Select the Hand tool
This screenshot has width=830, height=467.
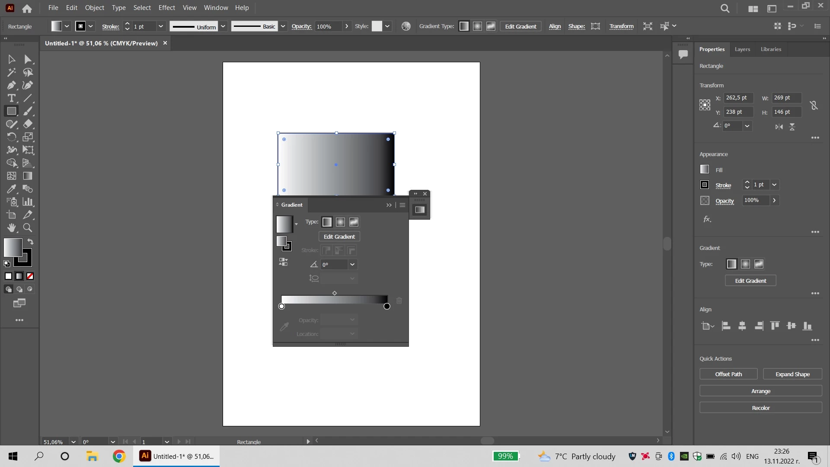(x=12, y=228)
